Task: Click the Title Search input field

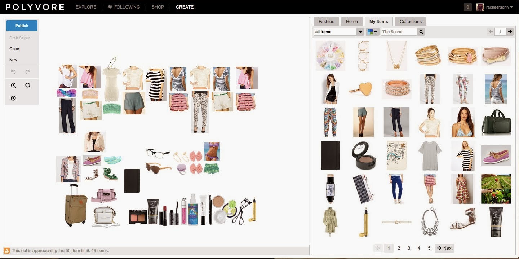Action: [399, 32]
